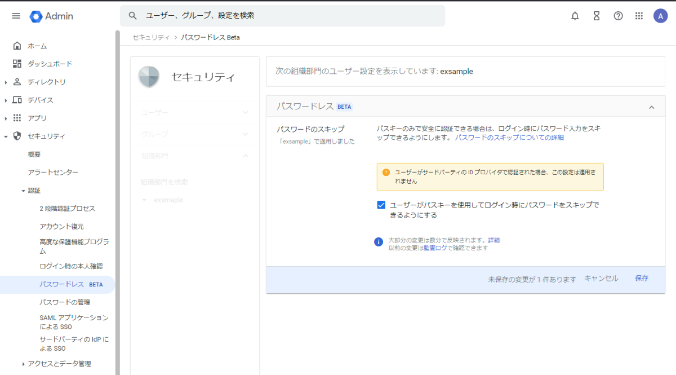Open パスワードのスキップについての詳細 link

point(509,138)
